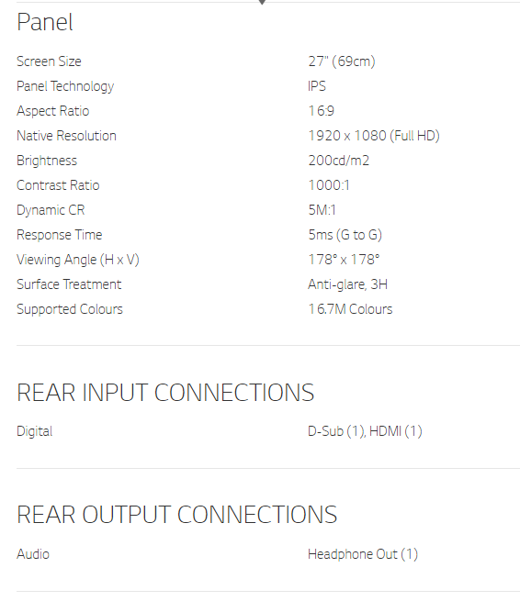Image resolution: width=520 pixels, height=601 pixels.
Task: Click the down arrow marker above the Panel heading
Action: pyautogui.click(x=262, y=2)
